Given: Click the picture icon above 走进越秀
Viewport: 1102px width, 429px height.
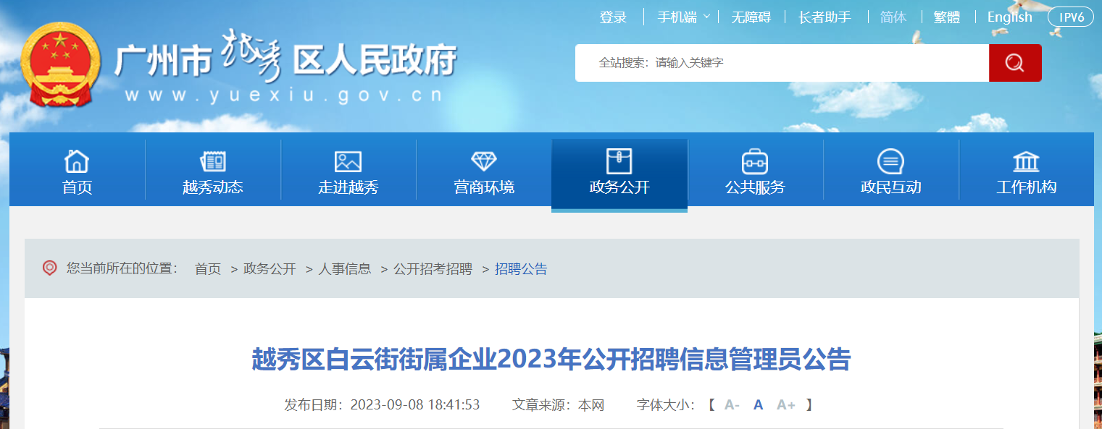Looking at the screenshot, I should (348, 161).
